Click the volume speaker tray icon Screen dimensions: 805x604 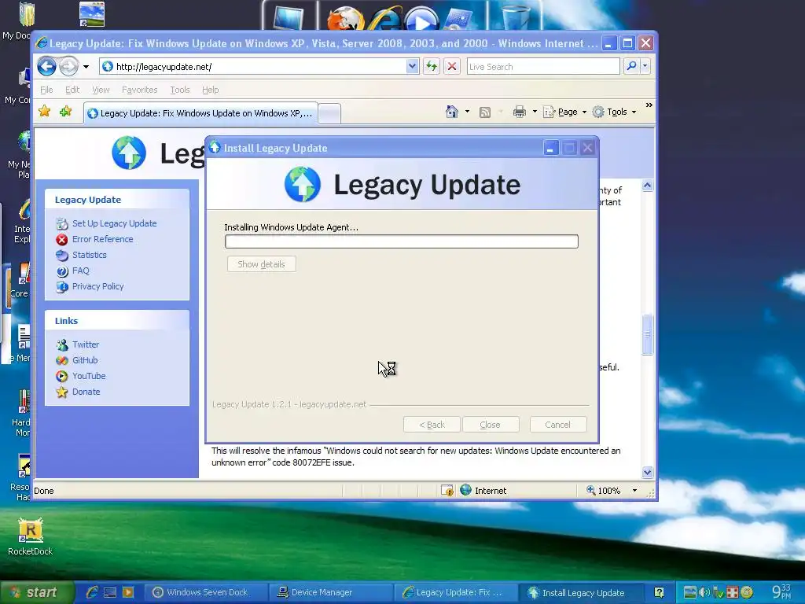click(704, 592)
